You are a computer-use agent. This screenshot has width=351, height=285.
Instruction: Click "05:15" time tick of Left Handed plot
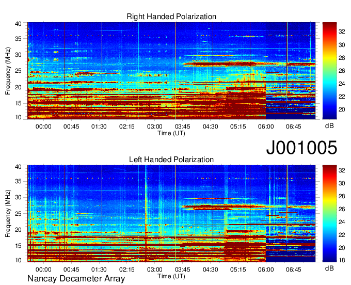click(238, 270)
